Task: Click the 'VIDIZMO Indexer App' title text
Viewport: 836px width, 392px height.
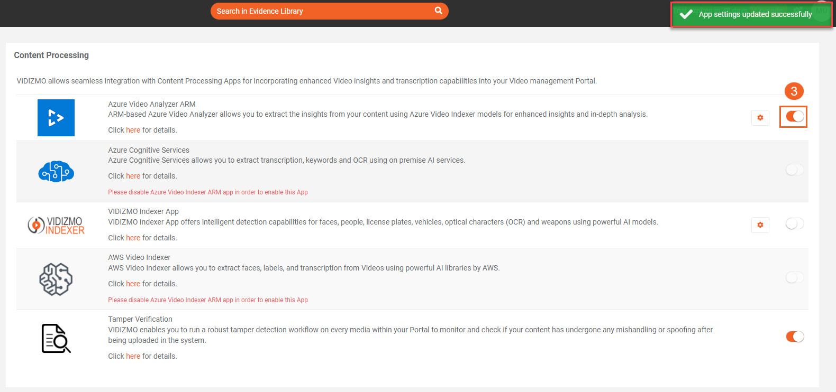Action: tap(143, 211)
